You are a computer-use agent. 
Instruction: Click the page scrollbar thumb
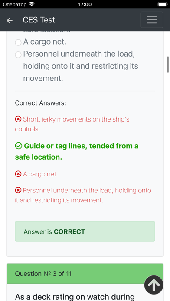pyautogui.click(x=168, y=64)
